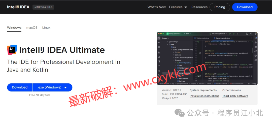
Task: Select the Windows tab
Action: pos(14,28)
